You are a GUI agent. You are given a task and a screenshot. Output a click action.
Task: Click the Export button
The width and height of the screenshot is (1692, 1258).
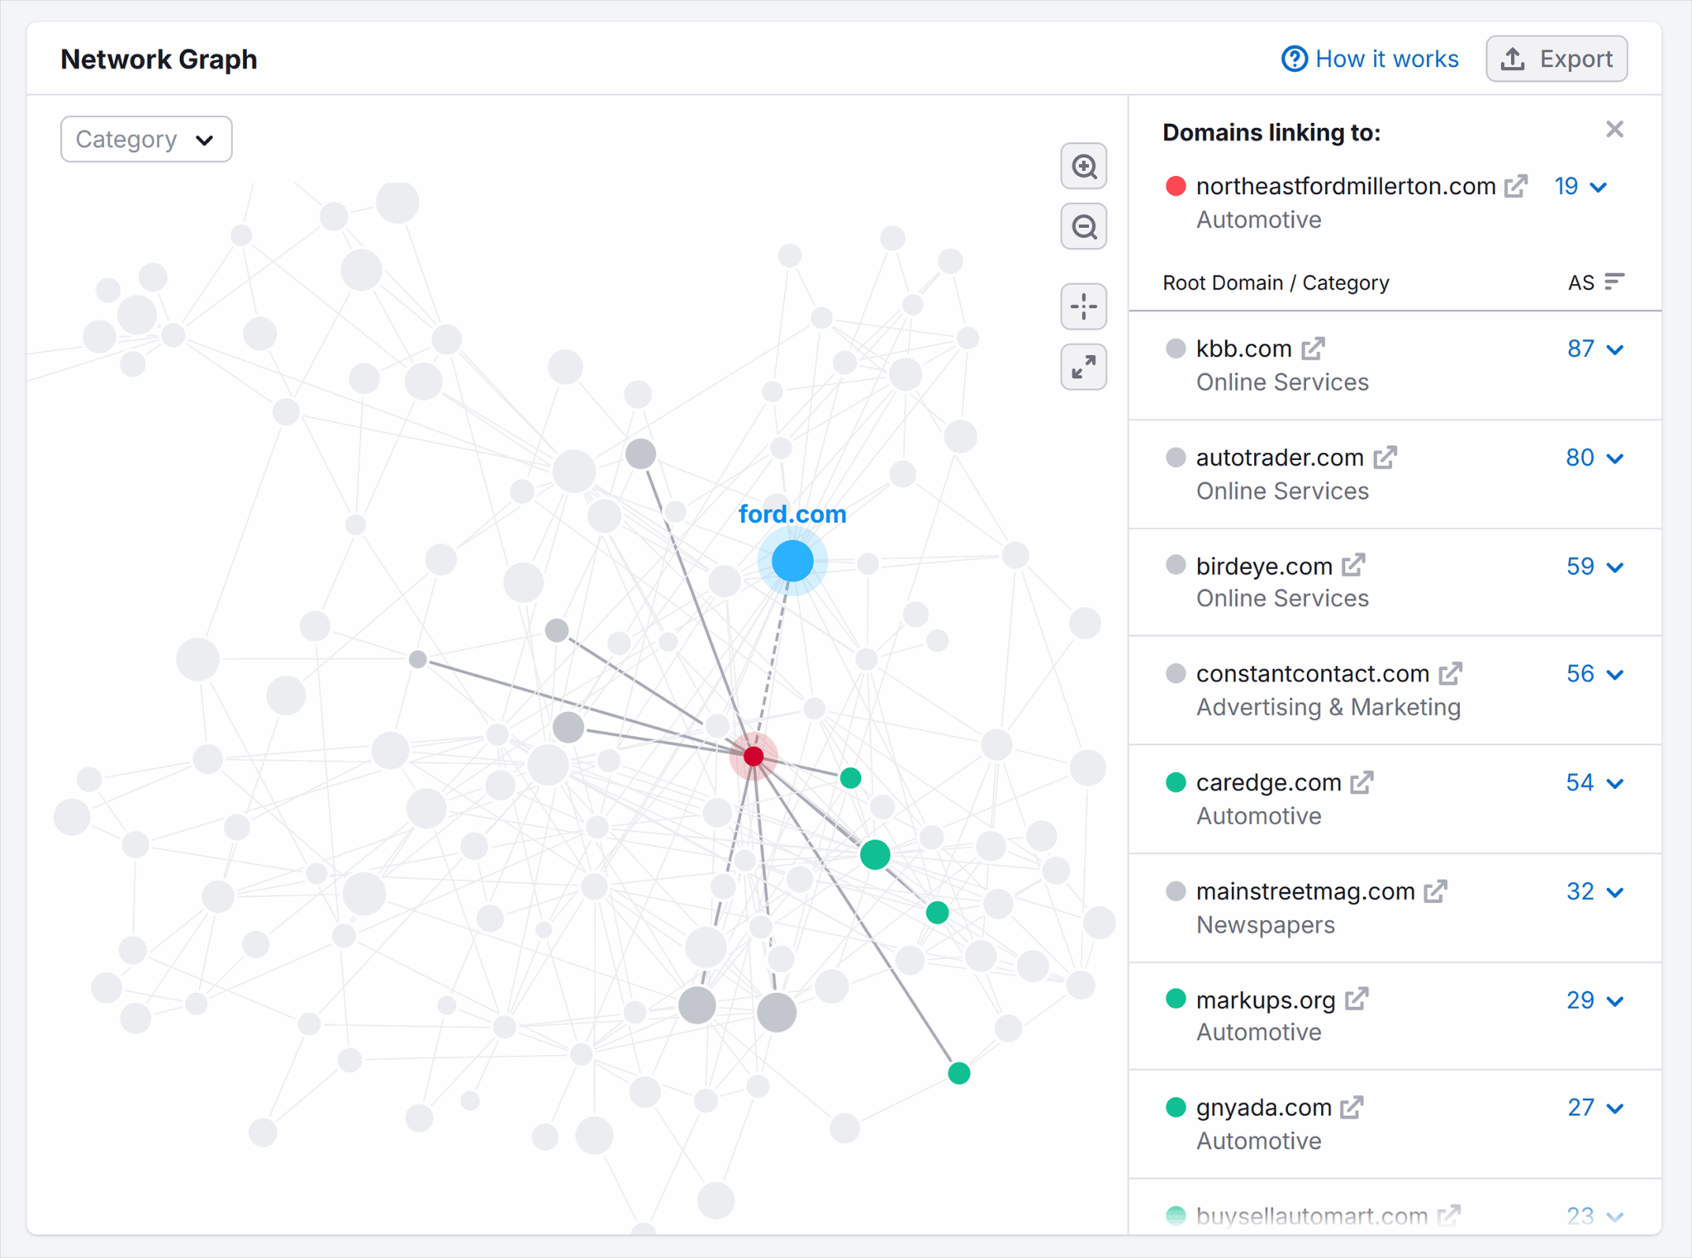(1557, 59)
